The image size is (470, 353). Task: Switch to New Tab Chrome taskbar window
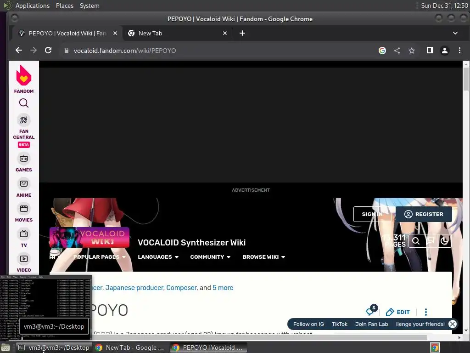pyautogui.click(x=130, y=347)
